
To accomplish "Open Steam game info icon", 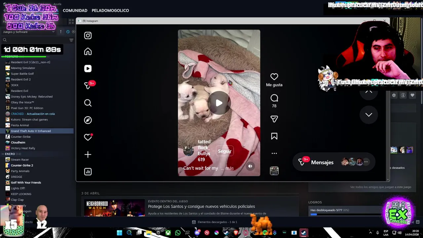I will pyautogui.click(x=403, y=95).
